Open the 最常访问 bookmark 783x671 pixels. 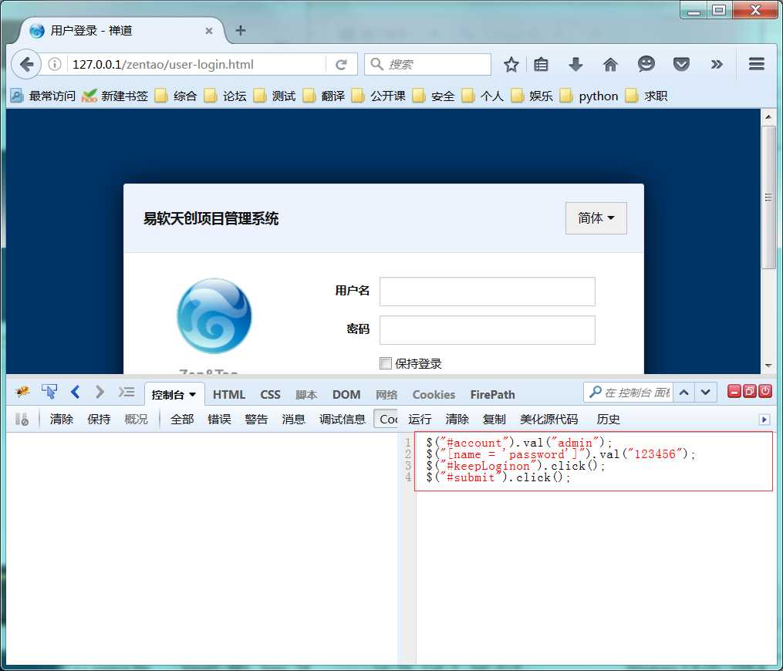pos(43,96)
